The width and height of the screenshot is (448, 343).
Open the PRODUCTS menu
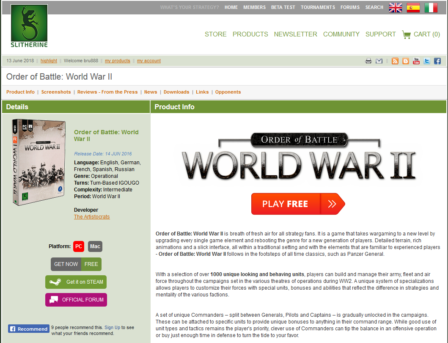(x=250, y=34)
